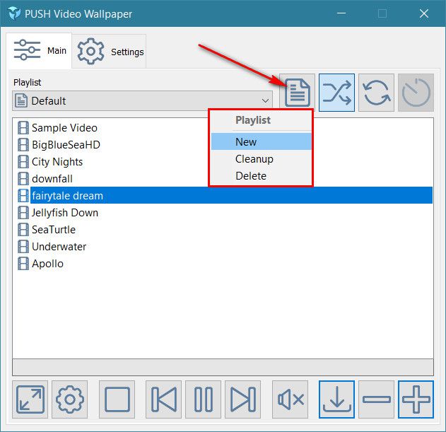Toggle shuffle playback mode

click(x=336, y=93)
